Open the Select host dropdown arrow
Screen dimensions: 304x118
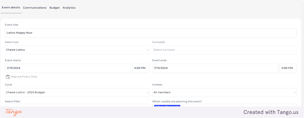tap(147, 50)
